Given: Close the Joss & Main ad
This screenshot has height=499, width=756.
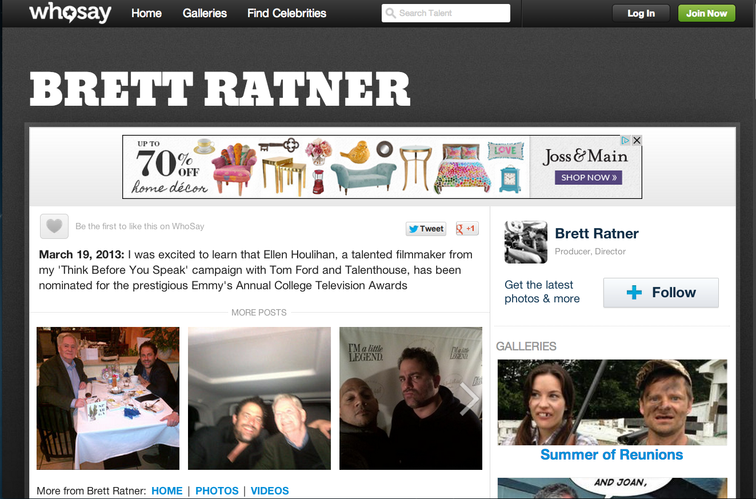Looking at the screenshot, I should click(x=637, y=140).
